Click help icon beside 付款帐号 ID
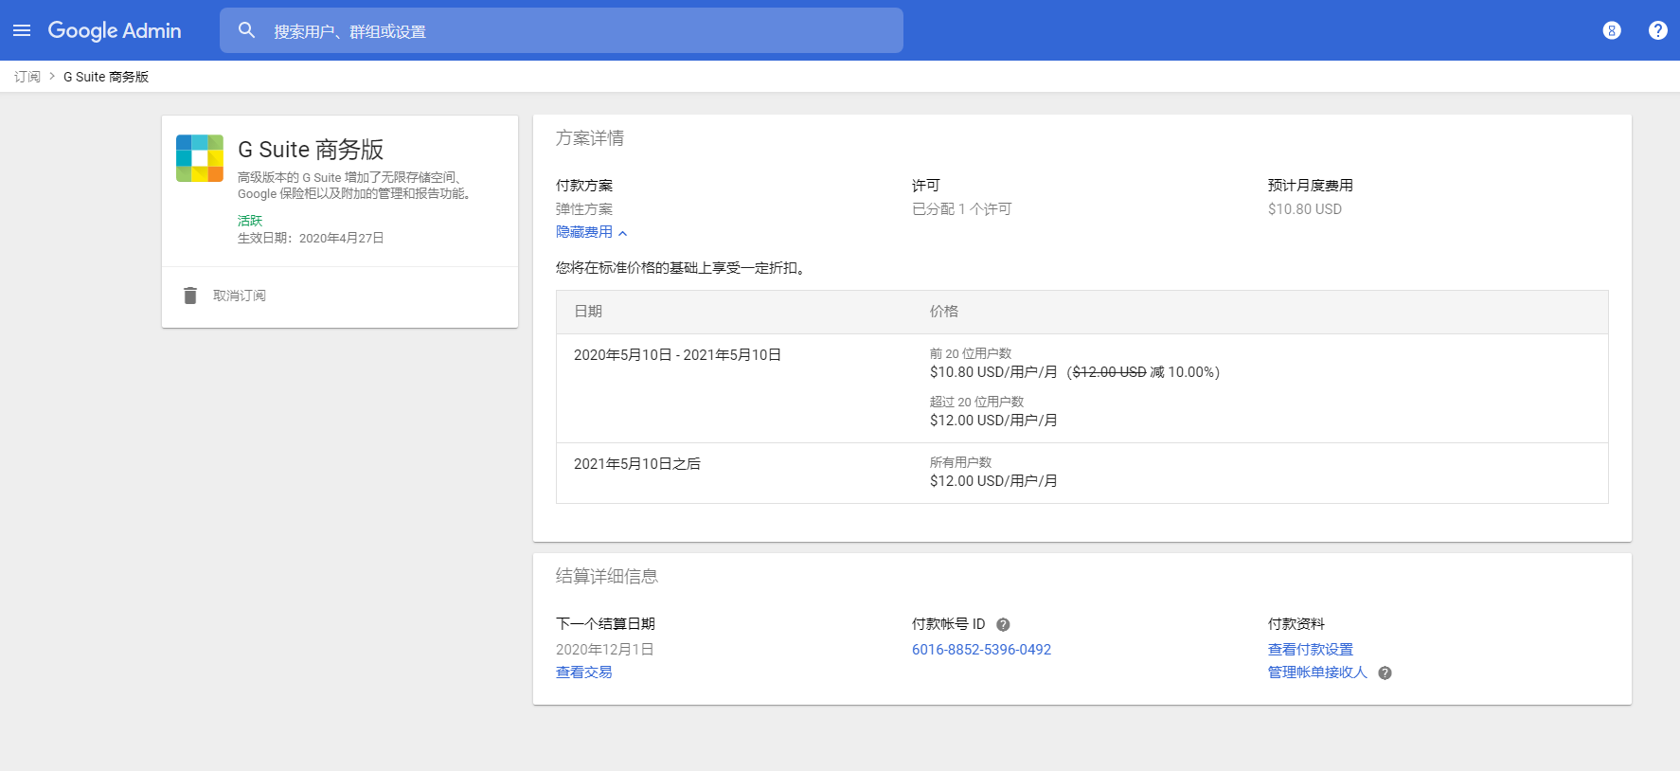 [x=1003, y=624]
